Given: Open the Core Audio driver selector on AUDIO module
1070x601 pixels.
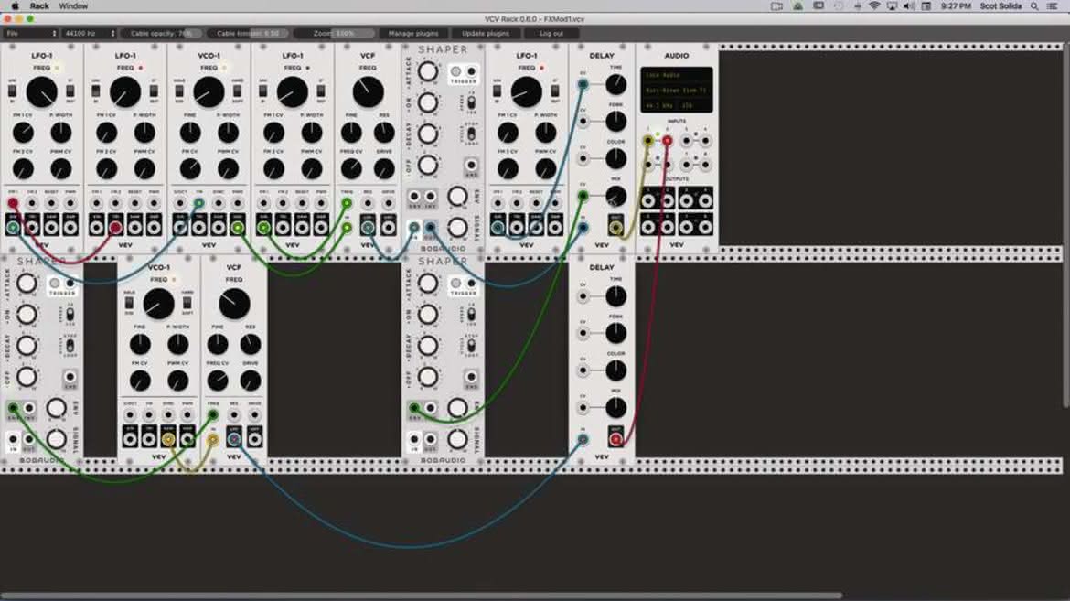Looking at the screenshot, I should click(x=676, y=75).
